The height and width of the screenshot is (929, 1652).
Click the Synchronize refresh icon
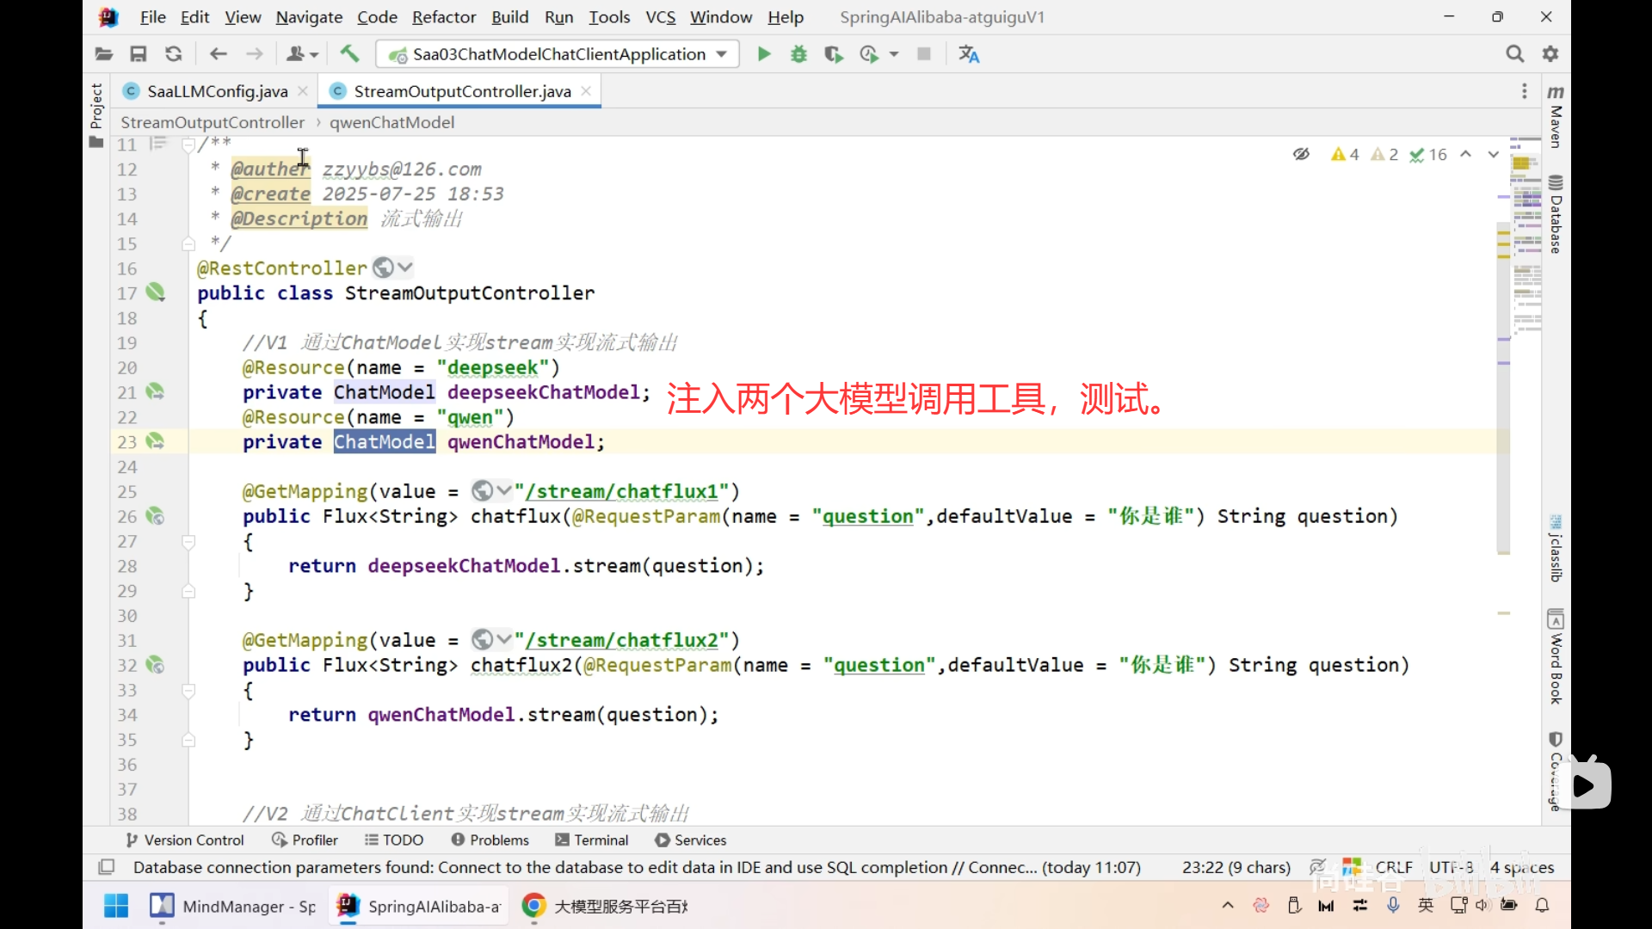[x=173, y=54]
